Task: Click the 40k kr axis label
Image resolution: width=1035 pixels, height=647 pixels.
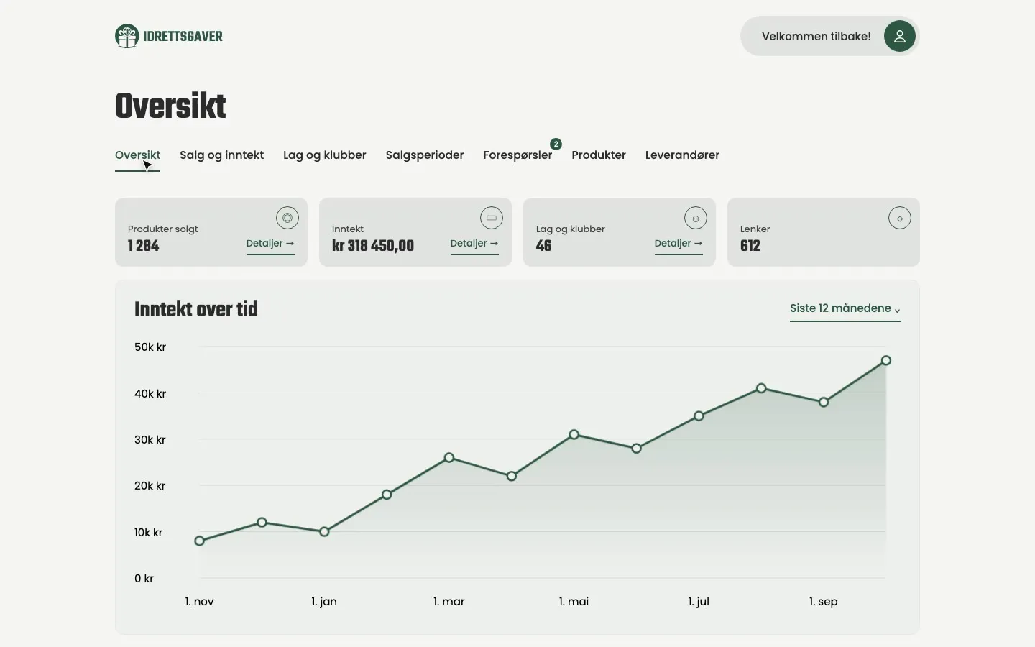Action: click(150, 394)
